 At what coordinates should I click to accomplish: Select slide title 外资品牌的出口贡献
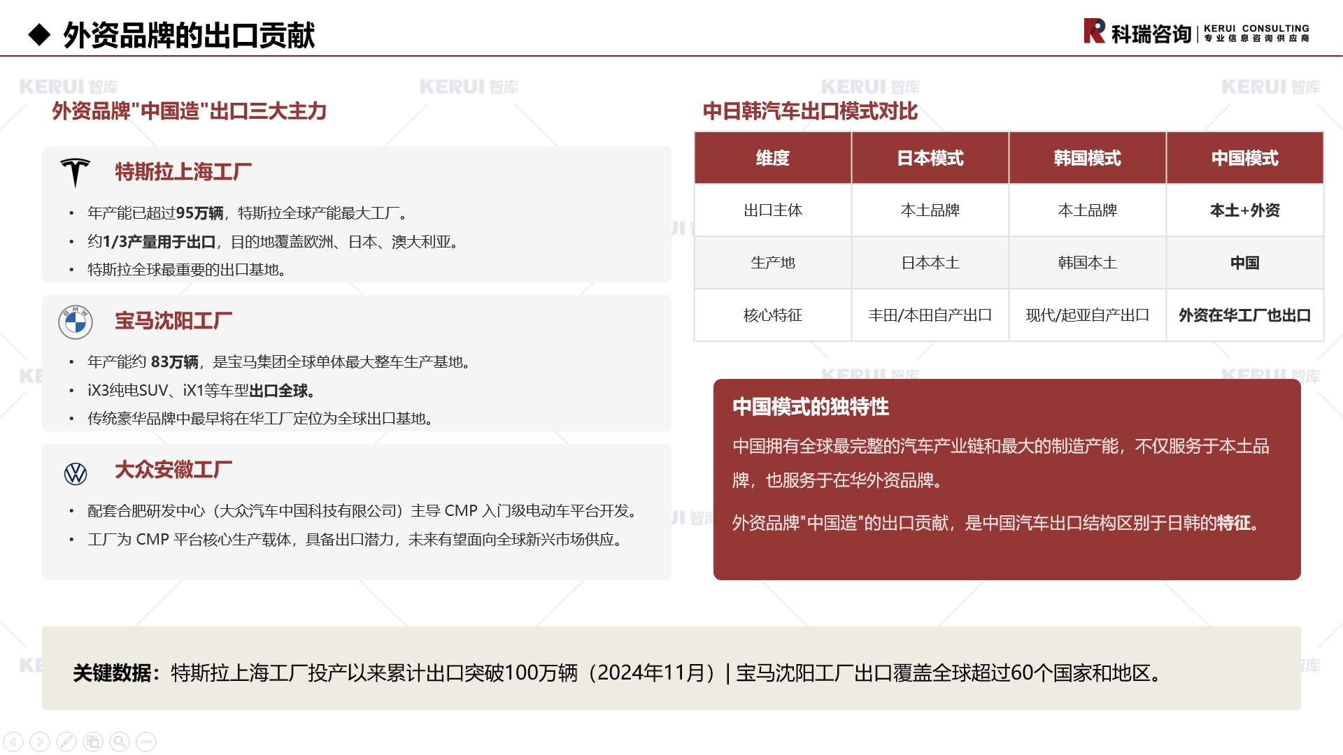189,35
